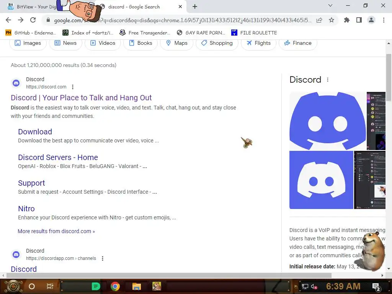Click the horizontal scrollbar thumb
The width and height of the screenshot is (392, 294).
[x=169, y=275]
